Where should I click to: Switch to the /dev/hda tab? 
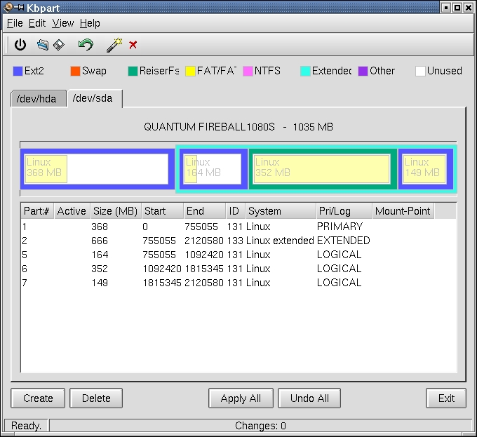(39, 99)
